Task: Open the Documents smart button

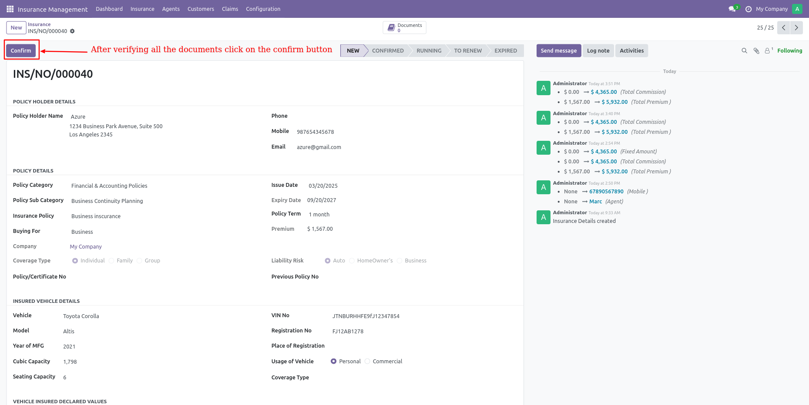Action: [405, 27]
